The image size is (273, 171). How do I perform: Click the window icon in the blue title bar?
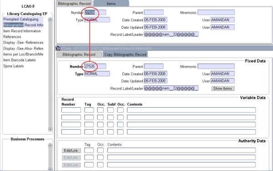(58, 48)
